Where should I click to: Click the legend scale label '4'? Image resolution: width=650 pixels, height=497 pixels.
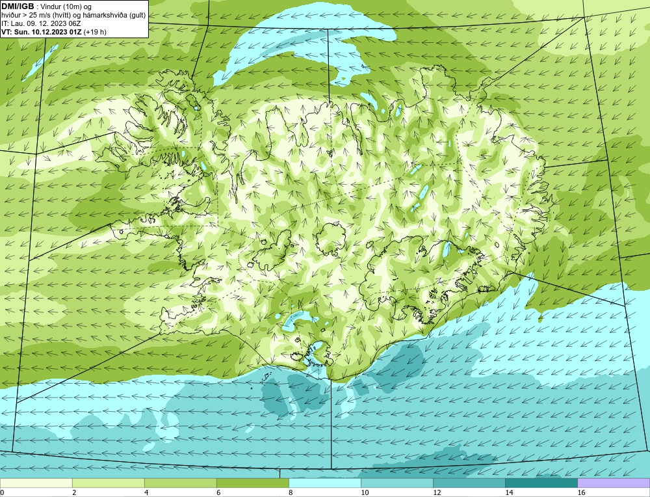(x=146, y=492)
